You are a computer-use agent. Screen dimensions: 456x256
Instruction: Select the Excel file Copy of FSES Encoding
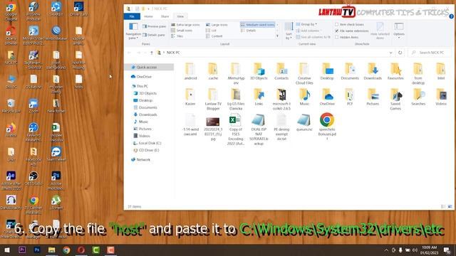[236, 129]
